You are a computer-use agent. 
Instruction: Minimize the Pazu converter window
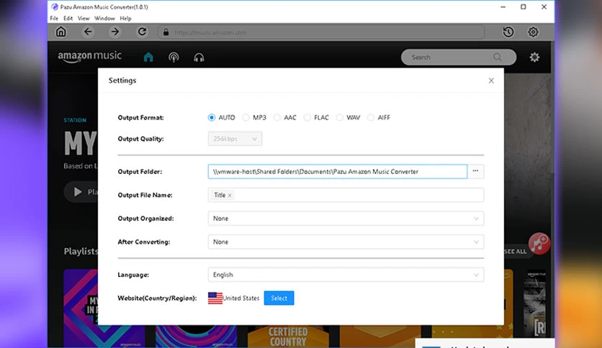tap(503, 7)
